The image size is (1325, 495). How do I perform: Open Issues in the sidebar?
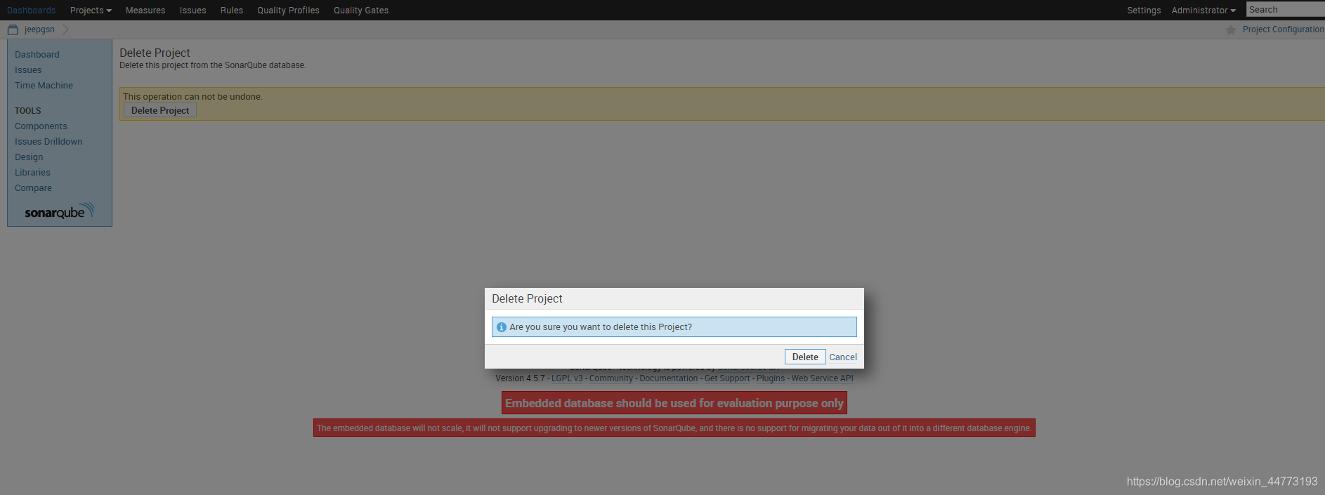pos(28,70)
